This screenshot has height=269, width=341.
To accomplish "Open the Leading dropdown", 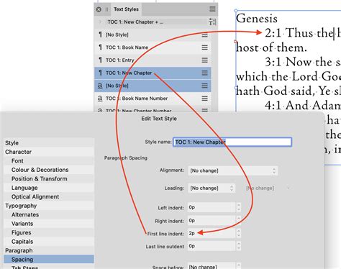I will pos(212,188).
